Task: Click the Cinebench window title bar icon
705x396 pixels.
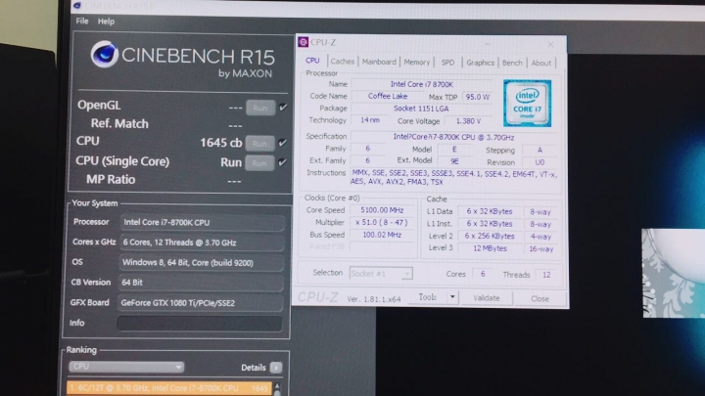Action: coord(77,6)
